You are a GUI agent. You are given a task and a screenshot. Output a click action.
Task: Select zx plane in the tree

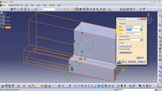tap(8, 24)
